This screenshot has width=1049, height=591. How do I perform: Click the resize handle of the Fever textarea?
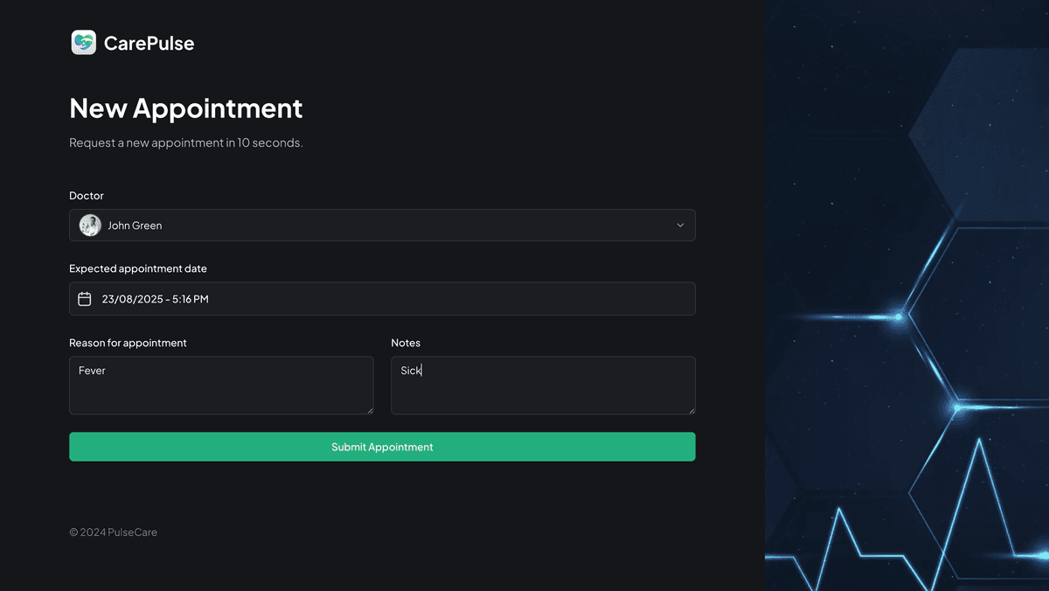tap(369, 410)
